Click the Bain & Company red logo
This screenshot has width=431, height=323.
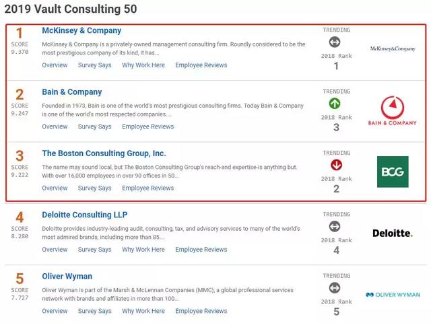click(x=392, y=110)
